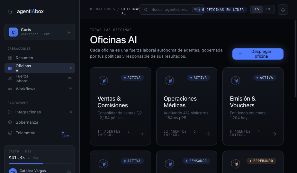Viewport: 297px width, 173px height.
Task: Open Telemetría live view
Action: [x=40, y=133]
